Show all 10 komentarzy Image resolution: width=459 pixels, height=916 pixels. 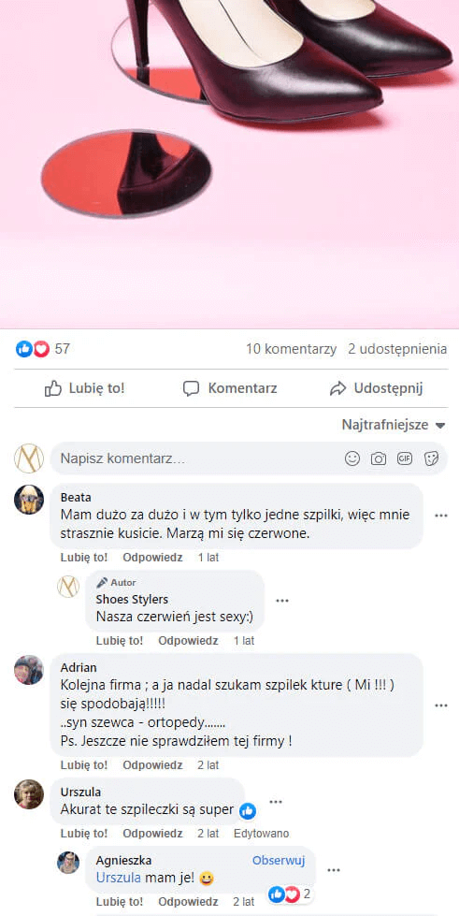click(292, 349)
